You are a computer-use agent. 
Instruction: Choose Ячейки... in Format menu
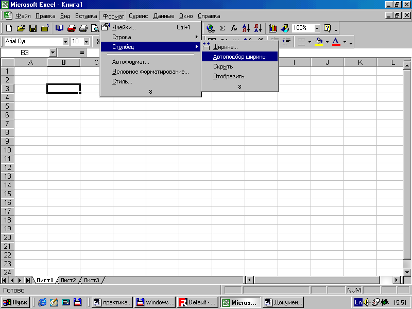click(x=150, y=27)
